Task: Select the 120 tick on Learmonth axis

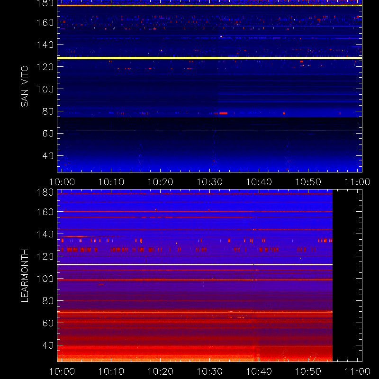Action: (45, 256)
